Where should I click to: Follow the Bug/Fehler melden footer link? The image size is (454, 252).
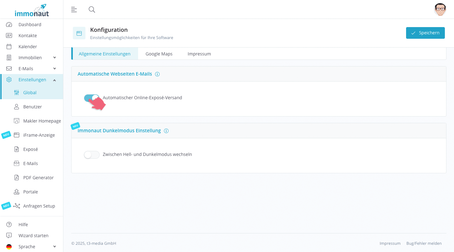click(x=424, y=243)
